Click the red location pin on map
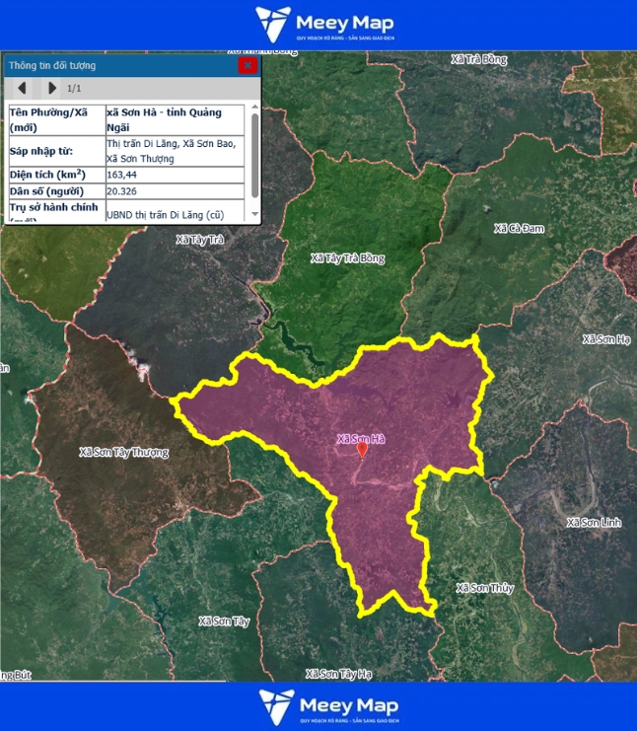The image size is (637, 731). point(362,450)
